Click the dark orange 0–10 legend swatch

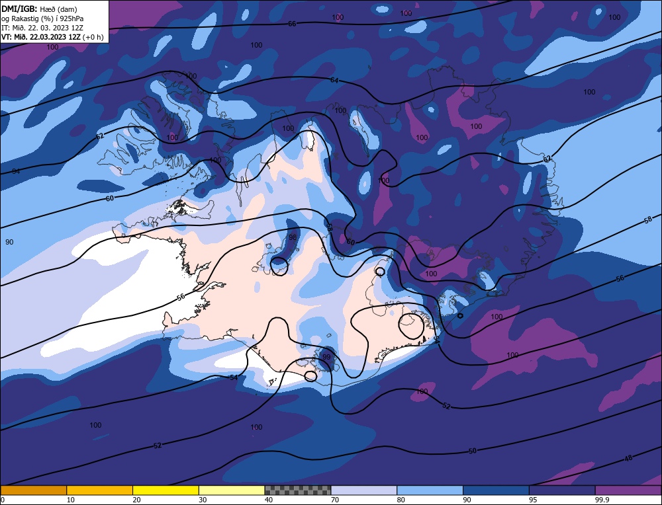(x=34, y=490)
